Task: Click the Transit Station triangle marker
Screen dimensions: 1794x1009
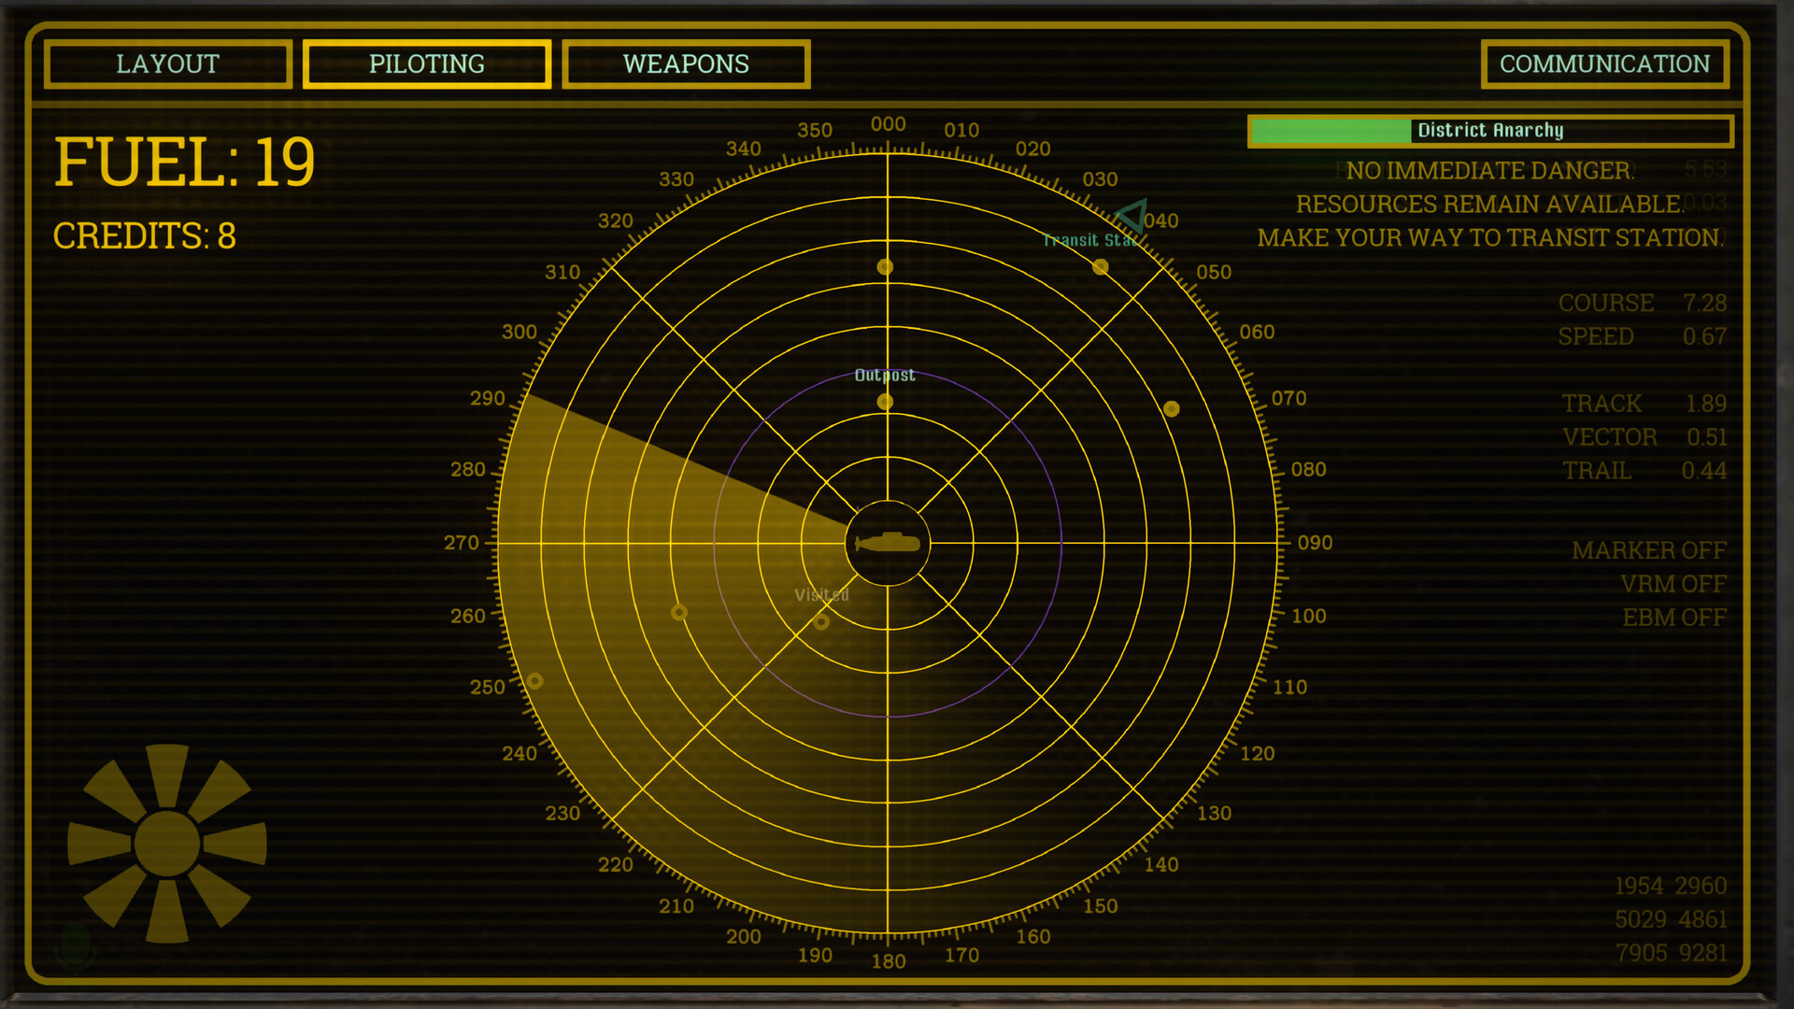Action: click(1132, 215)
